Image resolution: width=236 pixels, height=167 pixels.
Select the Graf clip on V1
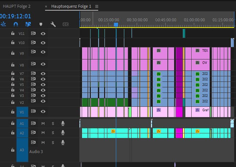pos(200,112)
